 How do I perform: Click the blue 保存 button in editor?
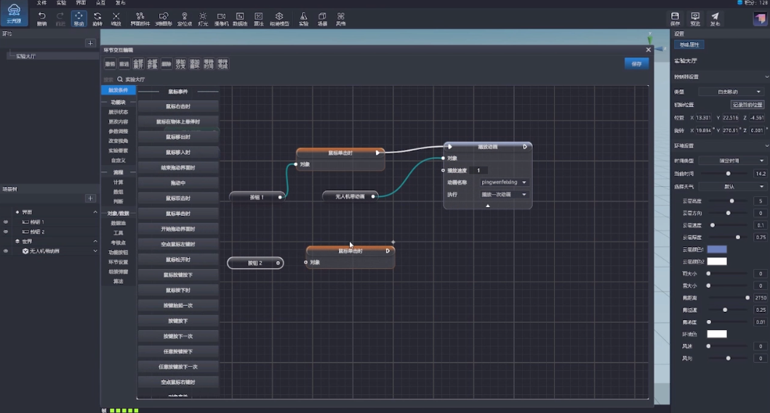click(636, 64)
